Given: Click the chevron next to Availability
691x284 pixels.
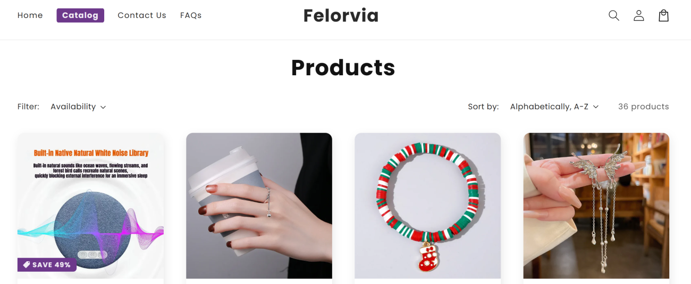Looking at the screenshot, I should (103, 107).
